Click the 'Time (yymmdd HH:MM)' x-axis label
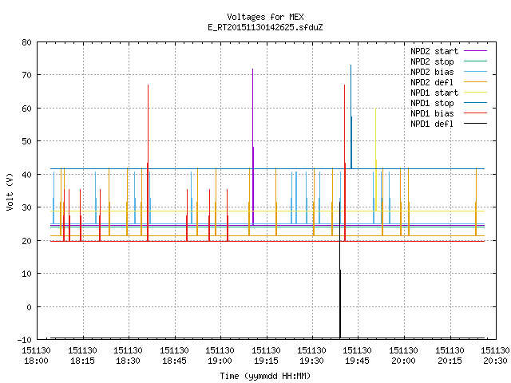Viewport: 511px width, 383px height. [x=265, y=376]
